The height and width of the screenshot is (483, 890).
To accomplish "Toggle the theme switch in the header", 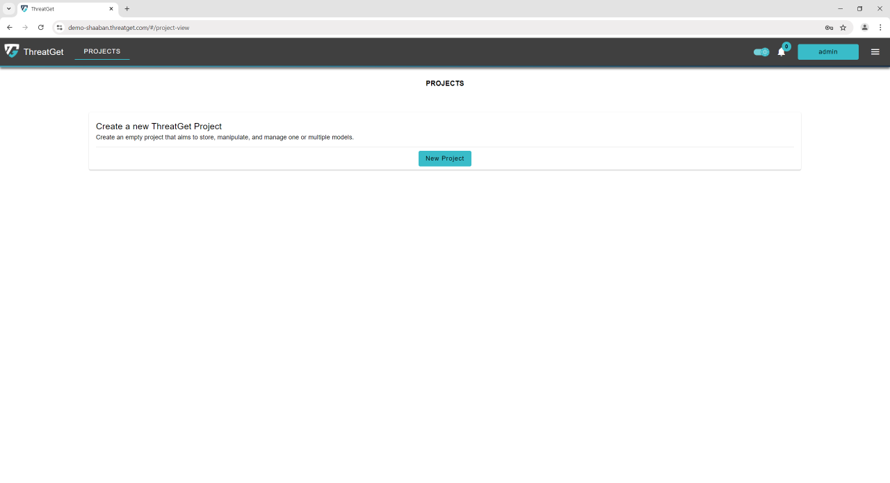I will [761, 52].
